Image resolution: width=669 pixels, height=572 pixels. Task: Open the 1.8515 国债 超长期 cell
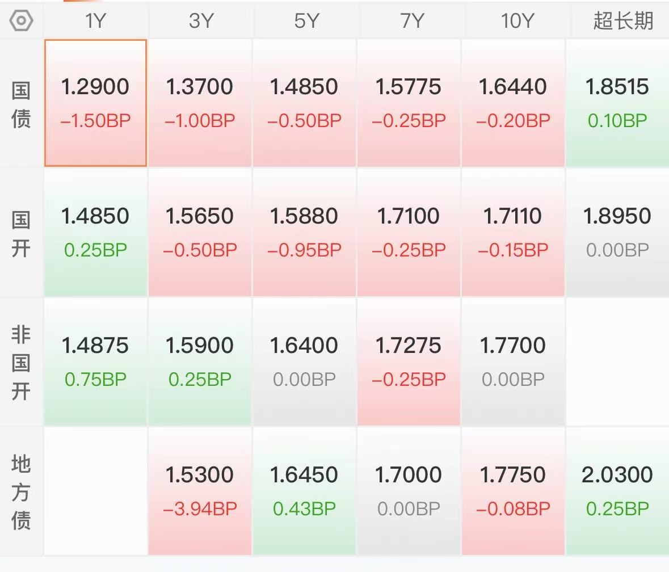[x=617, y=103]
